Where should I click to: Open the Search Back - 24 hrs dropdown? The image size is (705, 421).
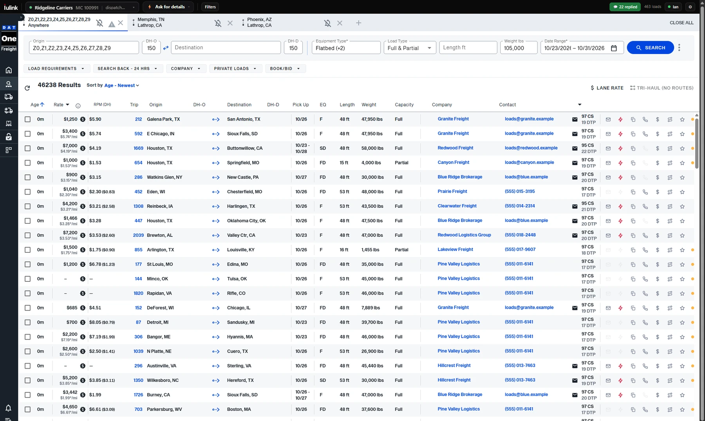pos(128,68)
